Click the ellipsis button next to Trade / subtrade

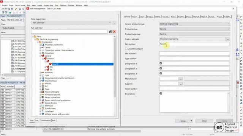[x=228, y=39]
